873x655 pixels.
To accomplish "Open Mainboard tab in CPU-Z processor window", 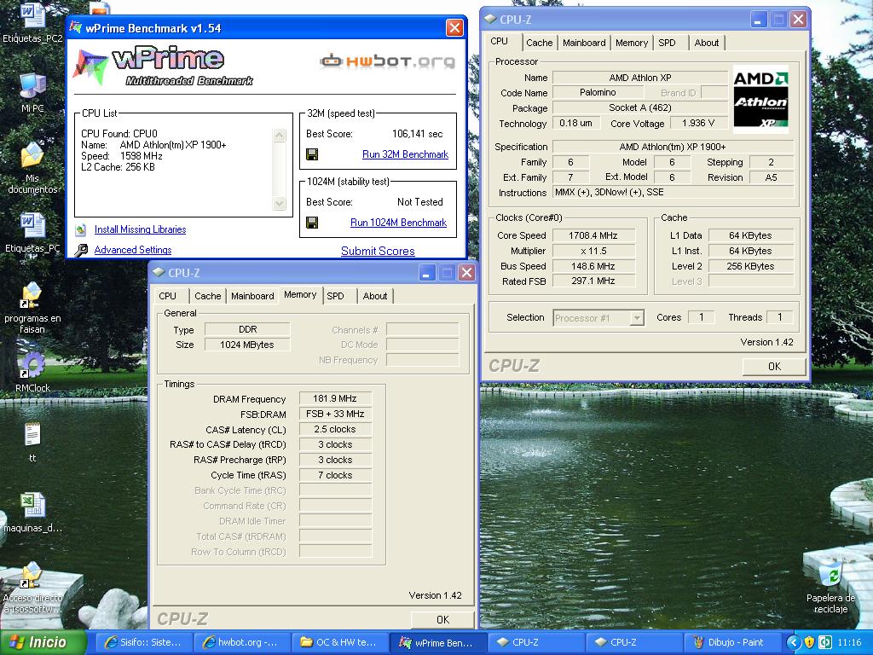I will point(584,43).
